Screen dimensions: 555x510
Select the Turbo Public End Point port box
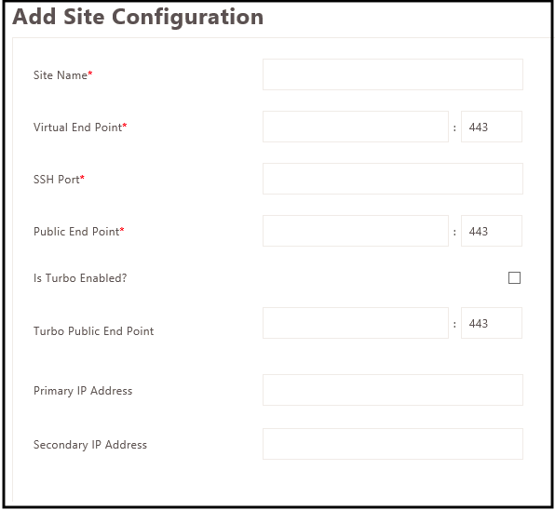pyautogui.click(x=492, y=323)
